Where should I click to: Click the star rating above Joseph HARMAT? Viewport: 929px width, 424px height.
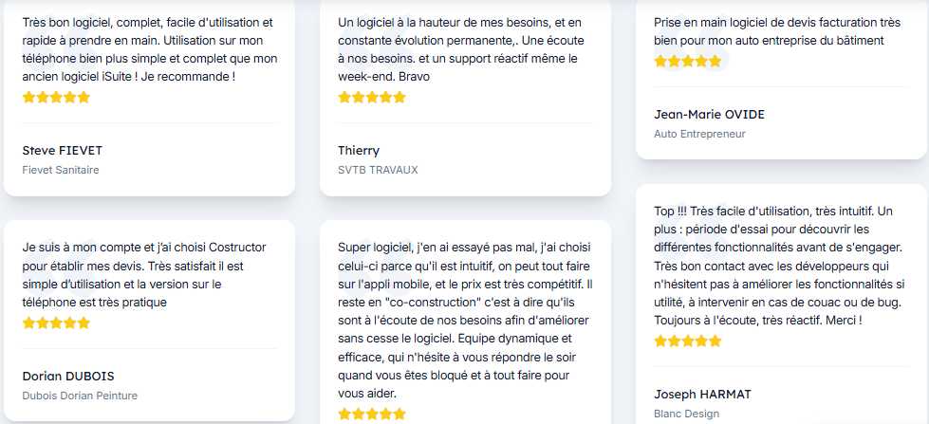tap(688, 341)
